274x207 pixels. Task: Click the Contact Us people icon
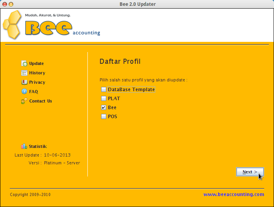[24, 101]
